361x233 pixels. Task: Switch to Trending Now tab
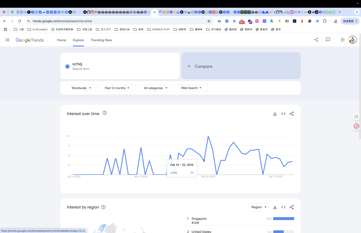point(101,40)
